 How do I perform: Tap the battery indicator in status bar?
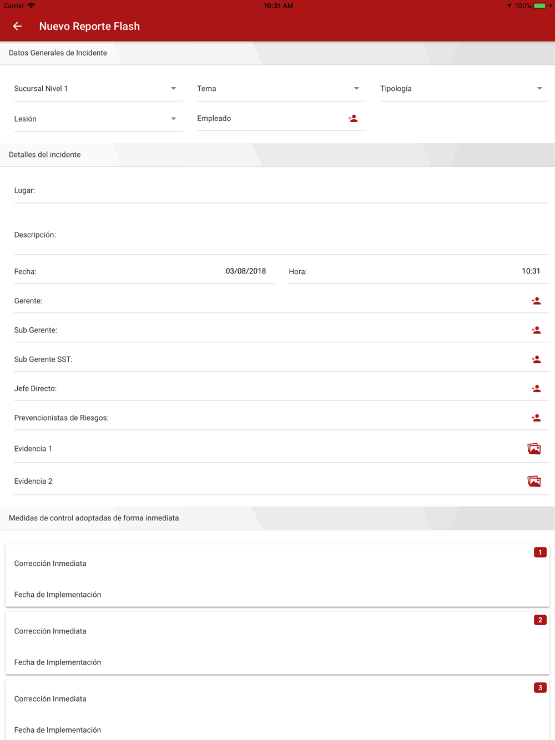[540, 6]
